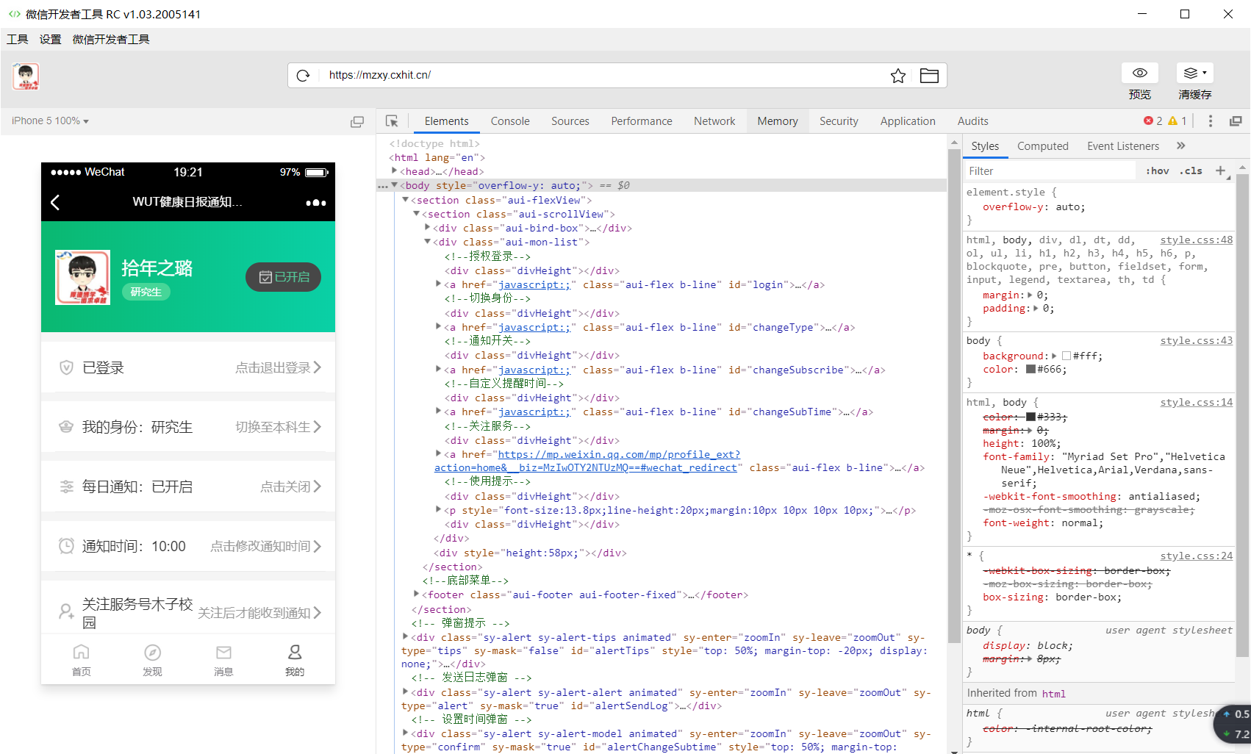Screen dimensions: 1251x754
Task: Toggle the 已开启 check-in status button
Action: tap(283, 277)
